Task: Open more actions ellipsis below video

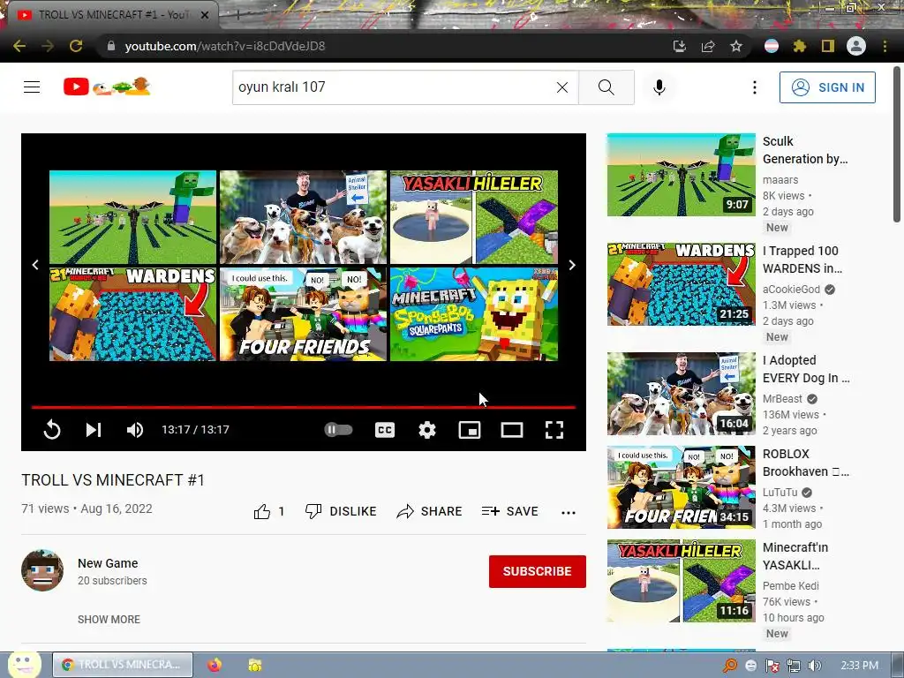Action: [x=569, y=512]
